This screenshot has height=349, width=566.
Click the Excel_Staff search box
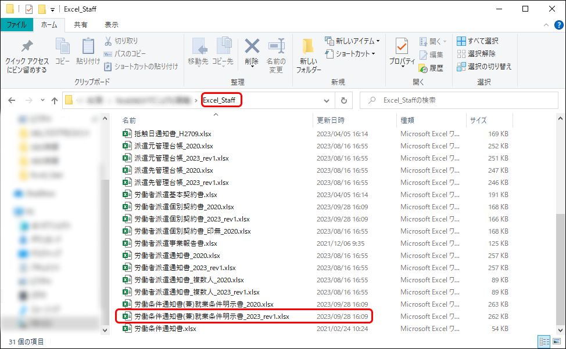[x=459, y=100]
